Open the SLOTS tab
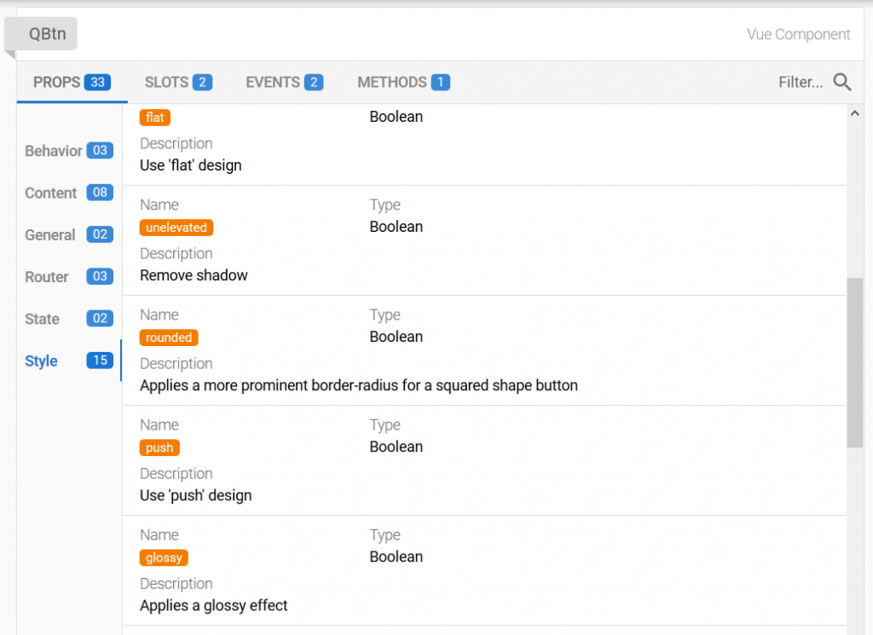Image resolution: width=873 pixels, height=635 pixels. point(178,83)
